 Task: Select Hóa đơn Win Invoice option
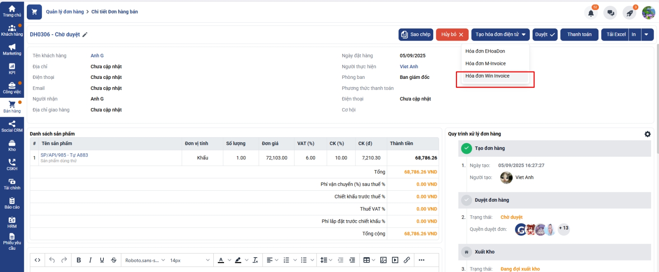(x=487, y=76)
